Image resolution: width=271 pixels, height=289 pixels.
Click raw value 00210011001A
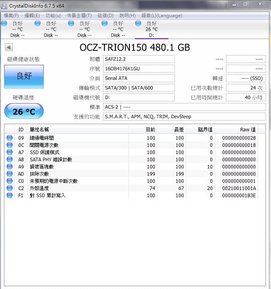(239, 188)
